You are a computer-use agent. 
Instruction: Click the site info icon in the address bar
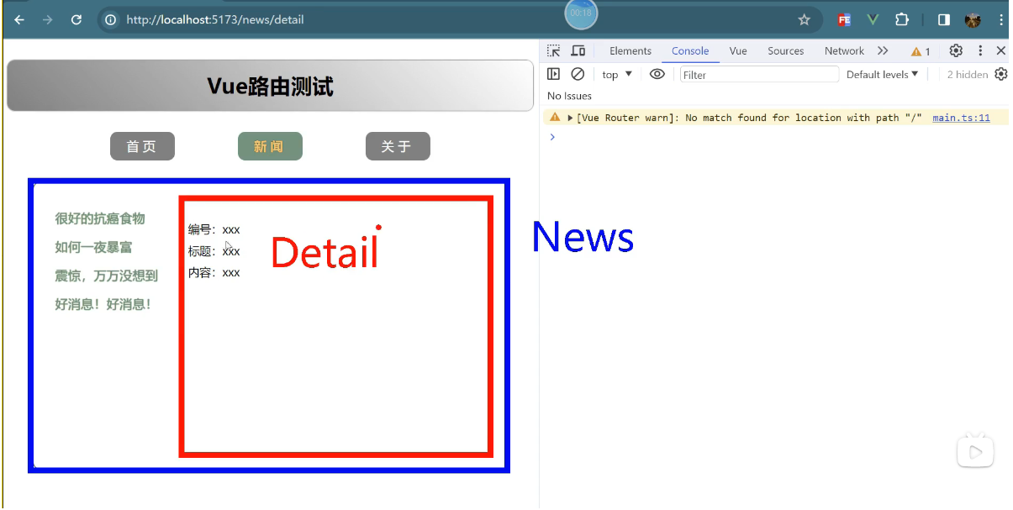click(x=111, y=19)
